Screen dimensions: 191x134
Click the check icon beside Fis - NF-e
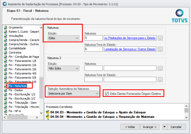pyautogui.click(x=5, y=111)
